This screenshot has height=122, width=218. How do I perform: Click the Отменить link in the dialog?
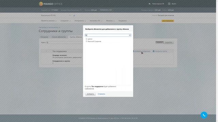[102, 94]
